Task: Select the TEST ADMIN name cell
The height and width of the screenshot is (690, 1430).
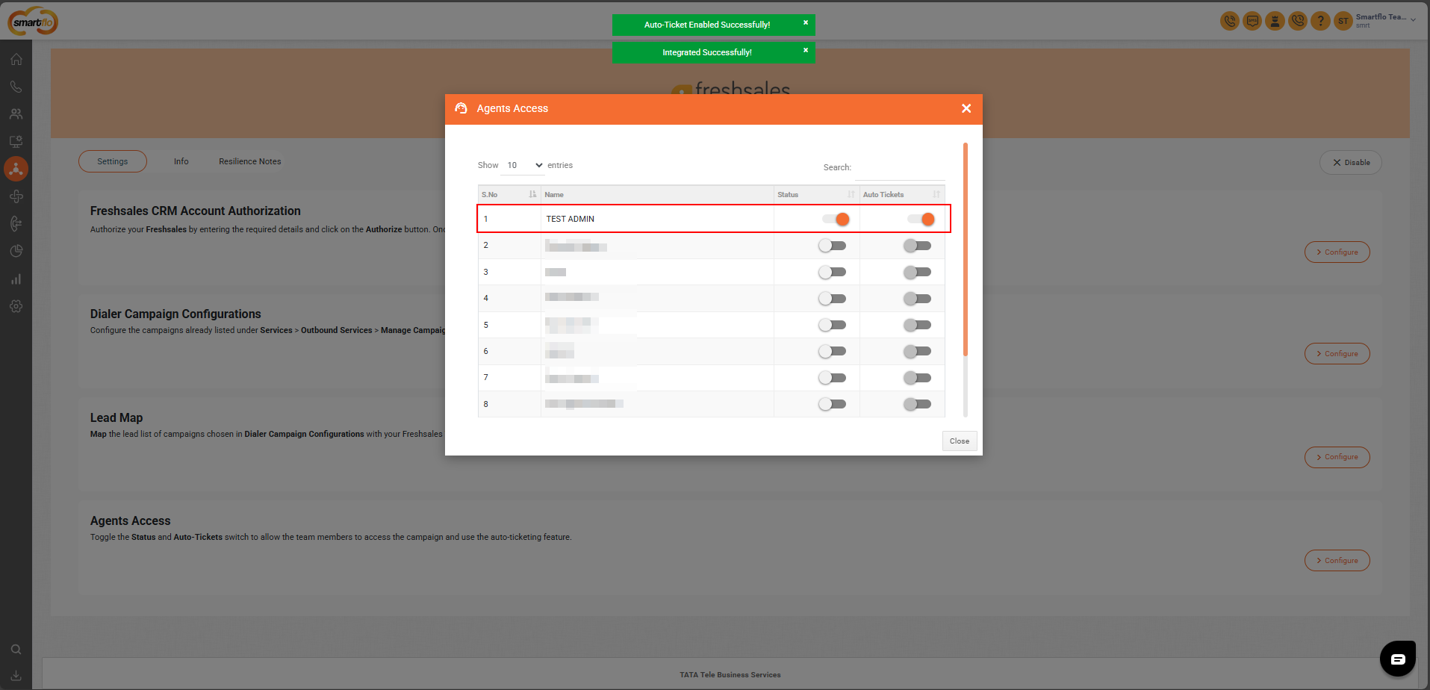Action: (x=657, y=219)
